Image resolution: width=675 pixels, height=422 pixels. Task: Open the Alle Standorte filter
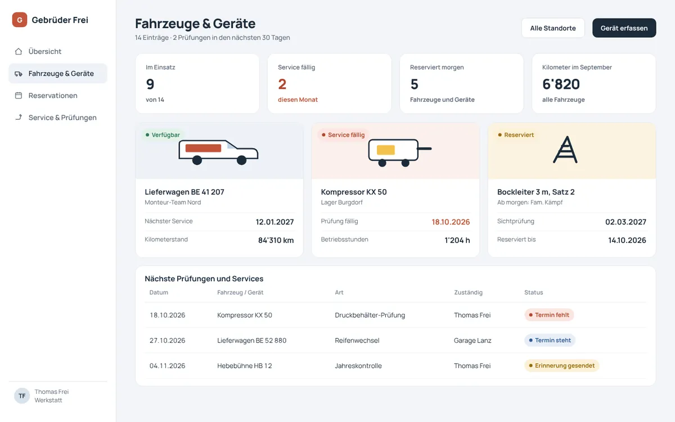pos(553,28)
